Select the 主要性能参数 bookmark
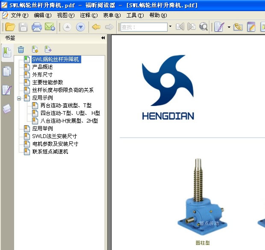Screen dimensions: 265x250 47,82
